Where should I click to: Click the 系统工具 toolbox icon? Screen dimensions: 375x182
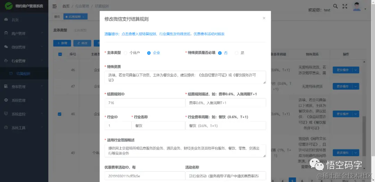click(6, 127)
